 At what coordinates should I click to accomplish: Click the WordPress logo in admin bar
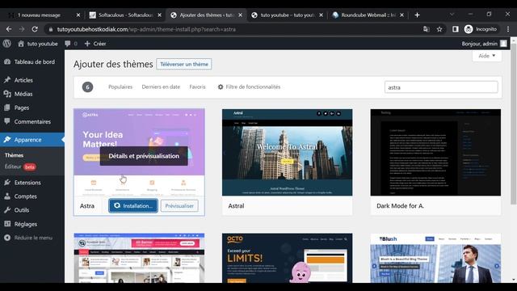click(7, 44)
